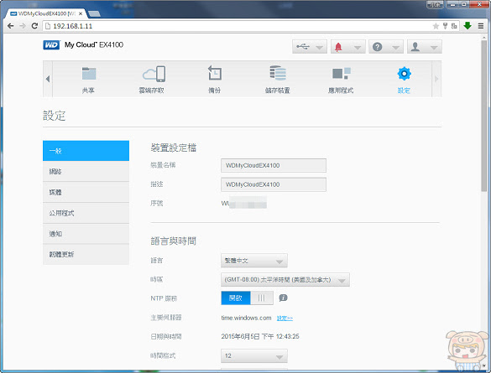Open the 儲存裝置 storage section
The image size is (491, 373).
coord(278,80)
